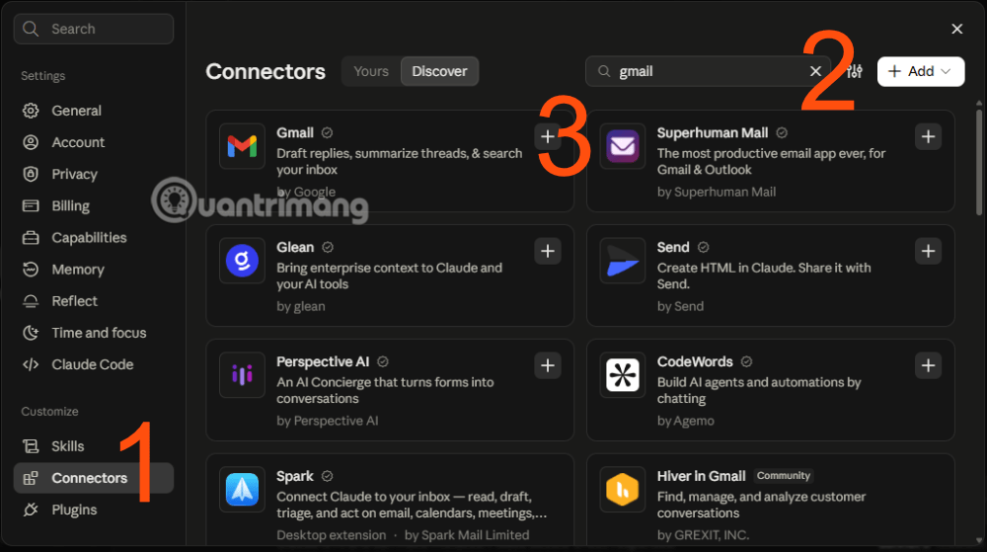Screen dimensions: 987x552
Task: Select Connectors in sidebar
Action: coord(93,478)
